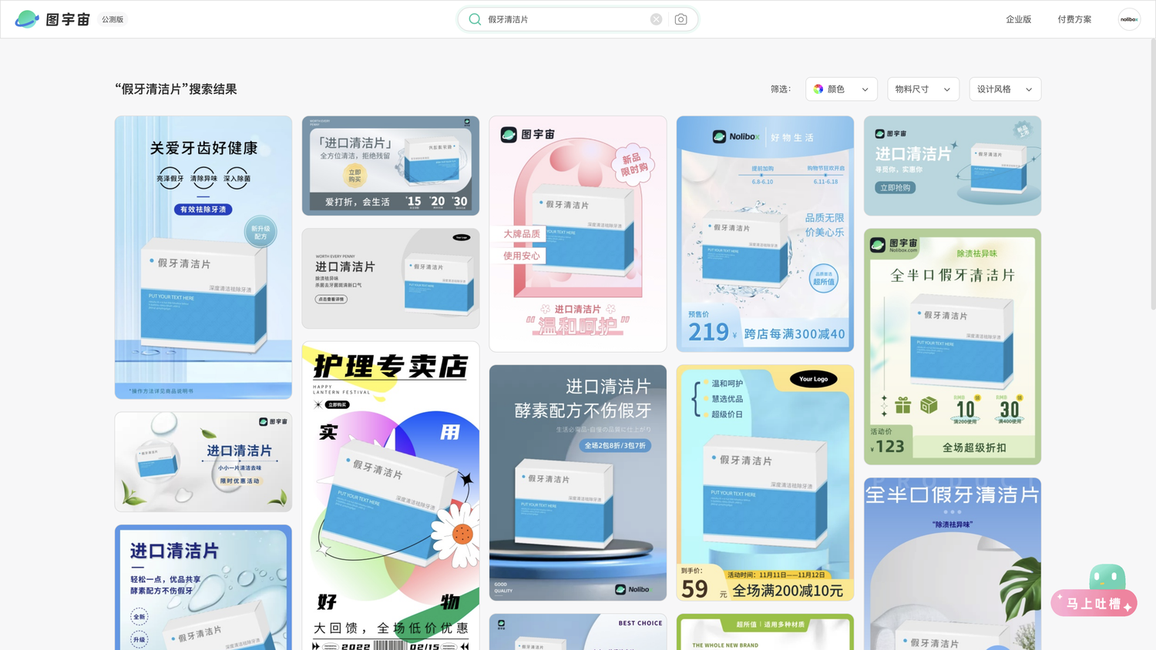1156x650 pixels.
Task: Open the 立即抢购 进口清洁片 banner
Action: pos(953,166)
